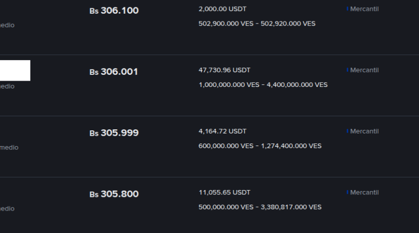419x233 pixels.
Task: Click the Bs 306.001 price
Action: (114, 72)
